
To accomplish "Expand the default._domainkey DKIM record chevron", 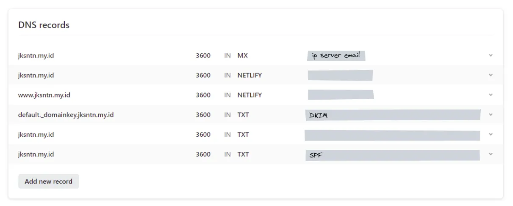I will pyautogui.click(x=491, y=115).
